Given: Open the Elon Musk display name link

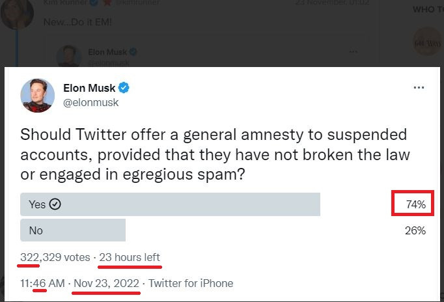Looking at the screenshot, I should (x=88, y=88).
